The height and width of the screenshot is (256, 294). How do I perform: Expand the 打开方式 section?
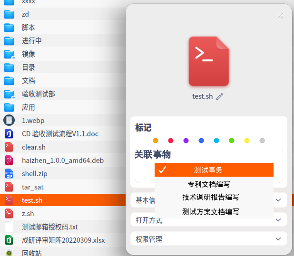pos(278,220)
